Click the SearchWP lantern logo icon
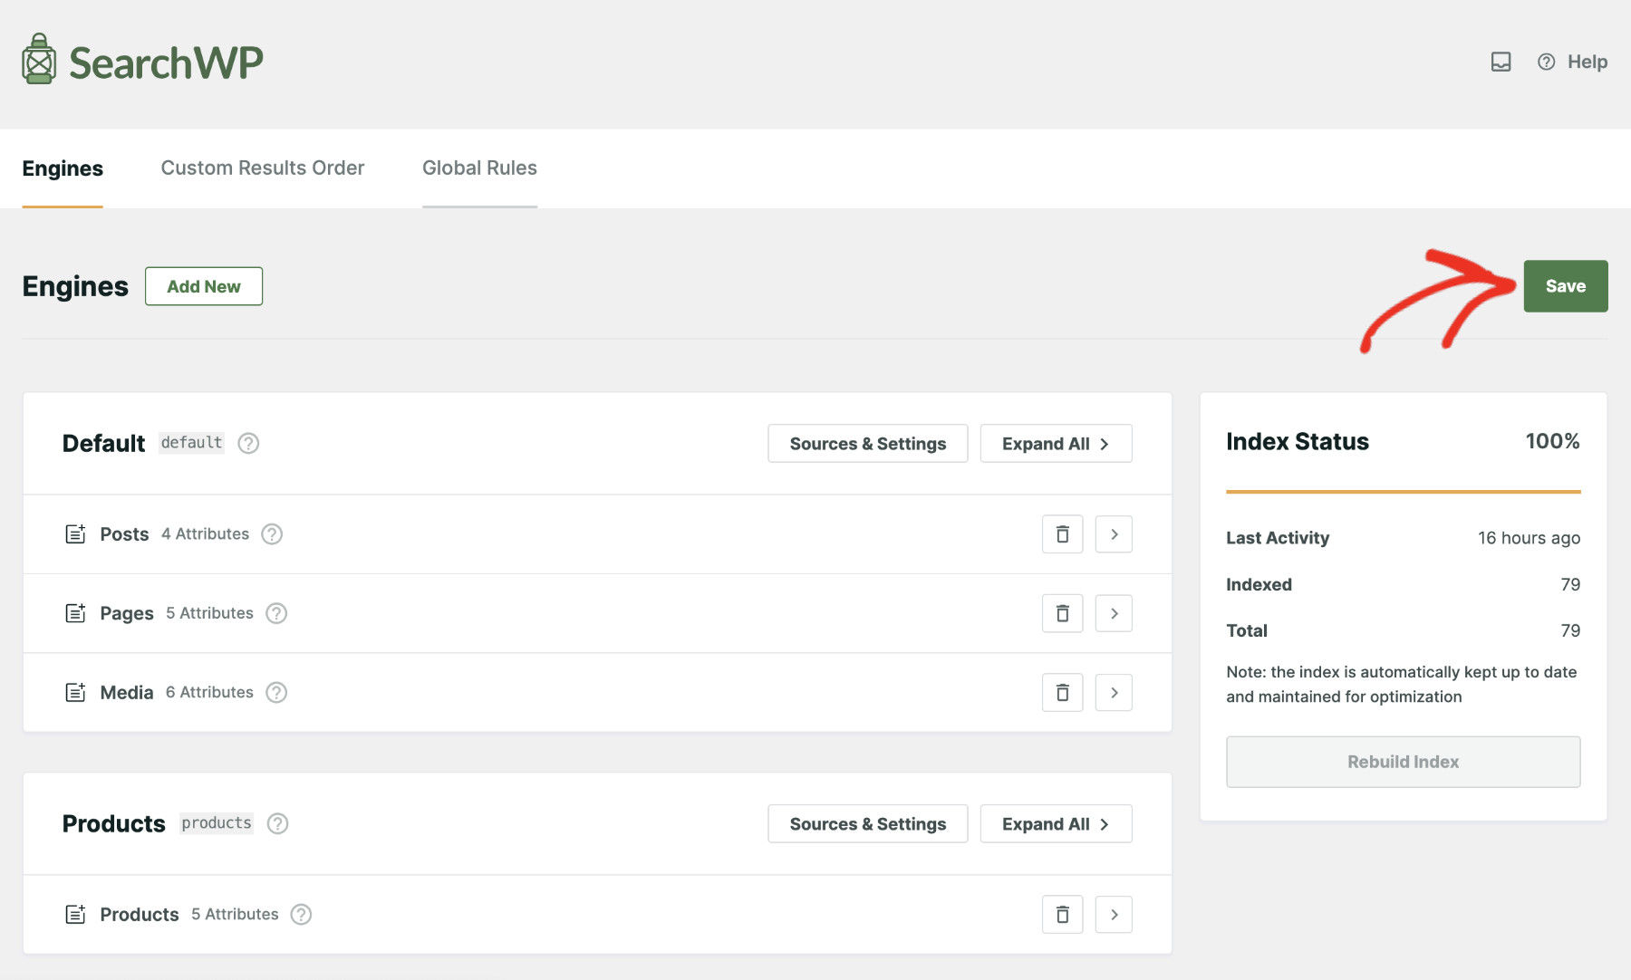Screen dimensions: 1631x980 pos(39,60)
